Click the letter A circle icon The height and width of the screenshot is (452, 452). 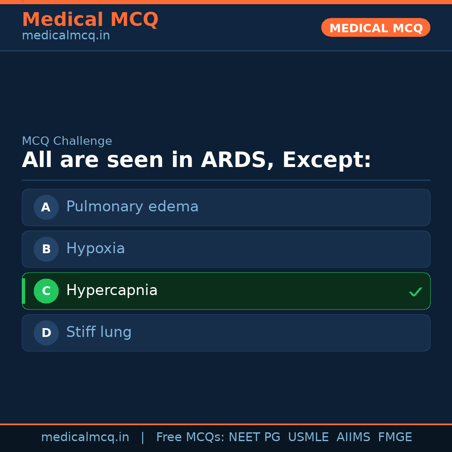tap(46, 207)
